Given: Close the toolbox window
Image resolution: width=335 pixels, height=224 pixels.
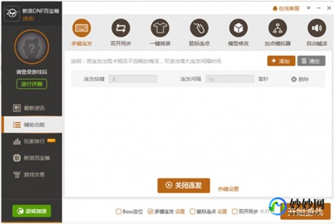Looking at the screenshot, I should point(329,8).
